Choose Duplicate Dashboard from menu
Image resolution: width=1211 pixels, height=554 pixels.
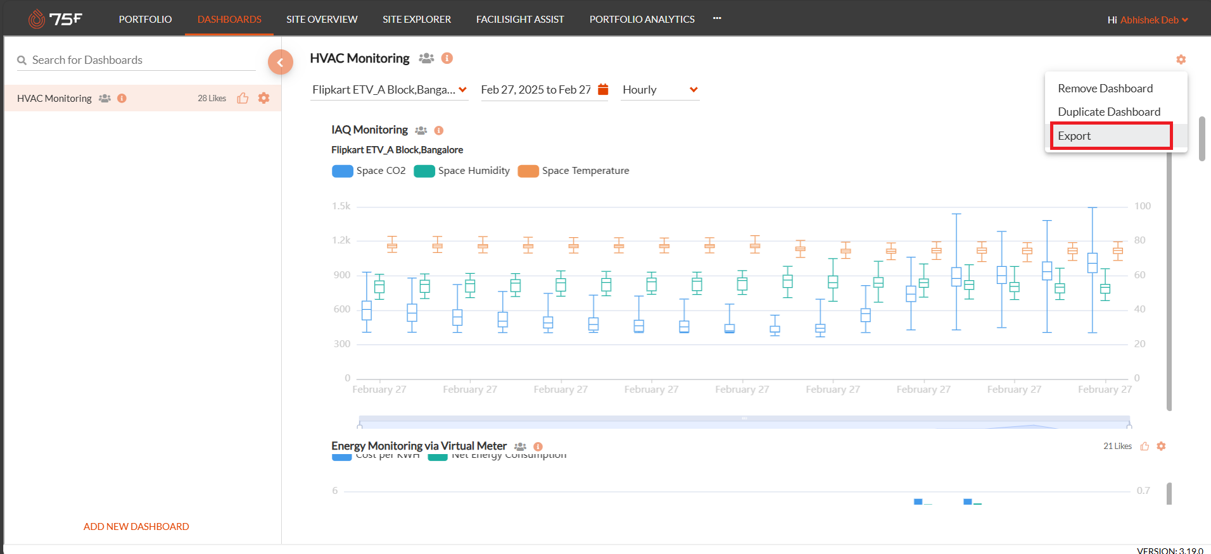click(x=1115, y=112)
